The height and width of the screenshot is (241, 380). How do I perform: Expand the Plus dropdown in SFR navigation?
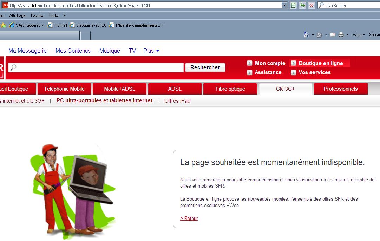pyautogui.click(x=151, y=51)
